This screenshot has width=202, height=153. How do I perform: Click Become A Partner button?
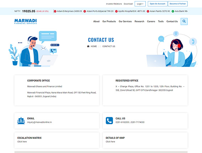(178, 4)
